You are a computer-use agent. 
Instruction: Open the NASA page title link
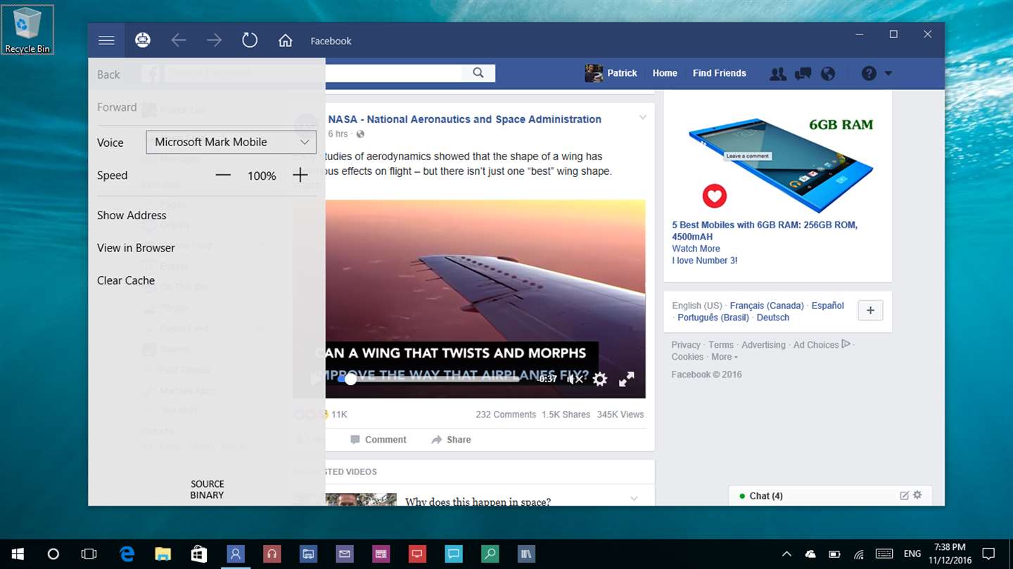coord(464,119)
